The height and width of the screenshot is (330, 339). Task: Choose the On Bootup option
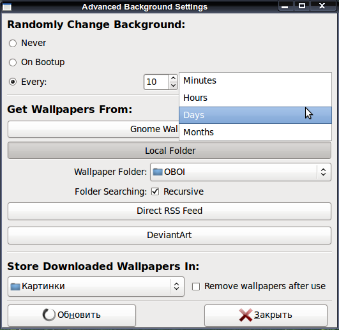point(13,63)
